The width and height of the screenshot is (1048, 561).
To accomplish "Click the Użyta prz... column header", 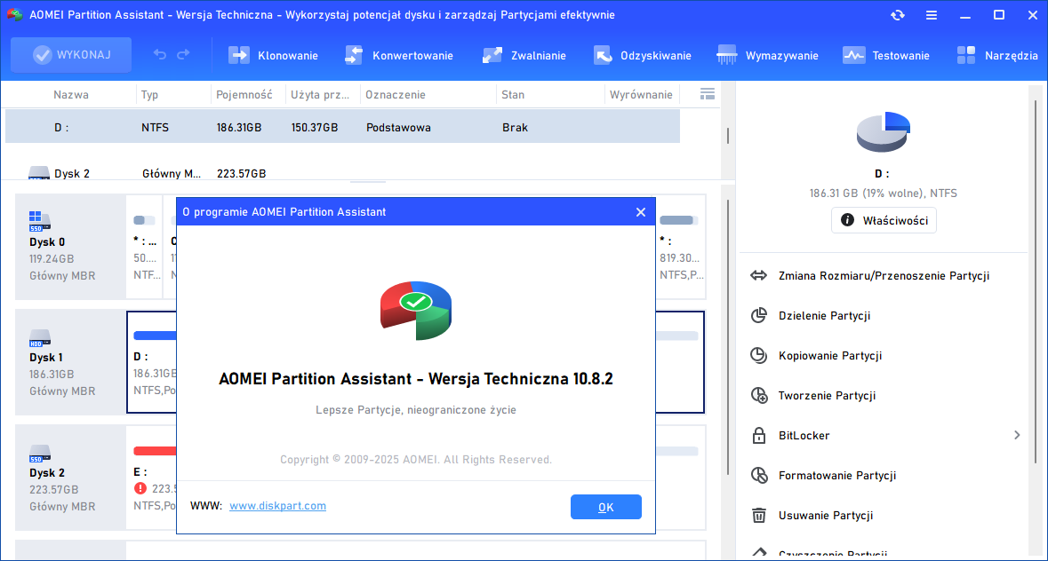I will coord(319,95).
